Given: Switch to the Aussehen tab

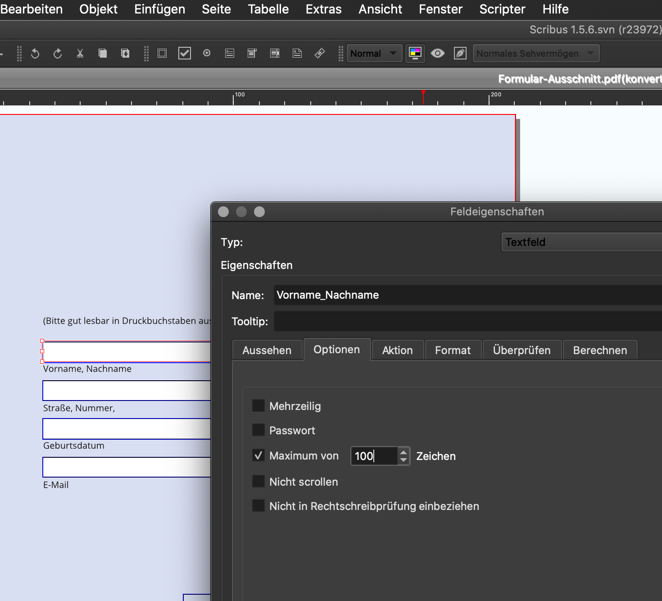Looking at the screenshot, I should tap(267, 350).
